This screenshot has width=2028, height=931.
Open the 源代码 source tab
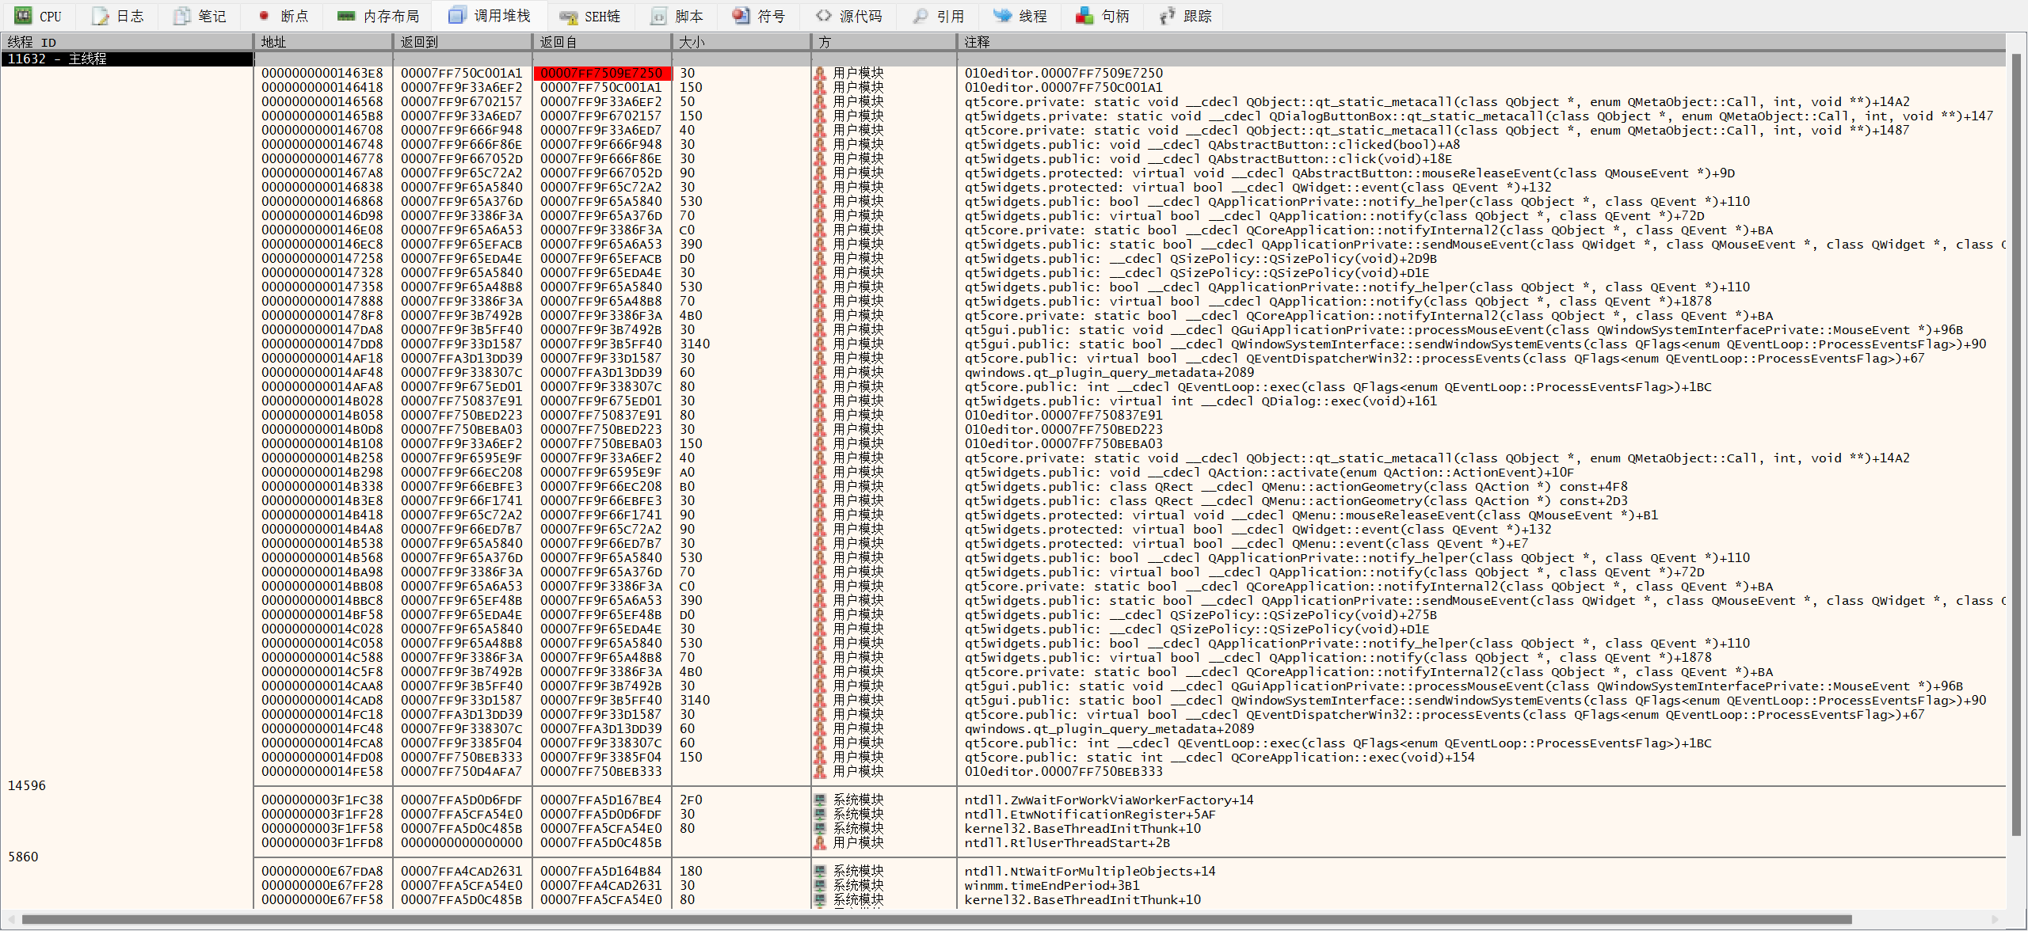point(860,16)
